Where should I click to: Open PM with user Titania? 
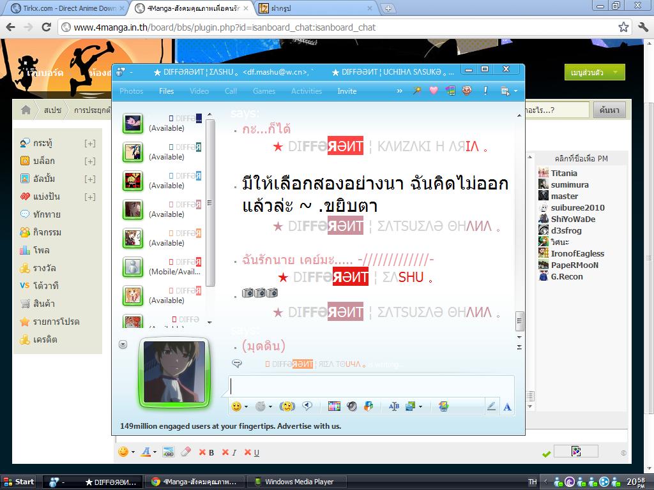point(564,174)
